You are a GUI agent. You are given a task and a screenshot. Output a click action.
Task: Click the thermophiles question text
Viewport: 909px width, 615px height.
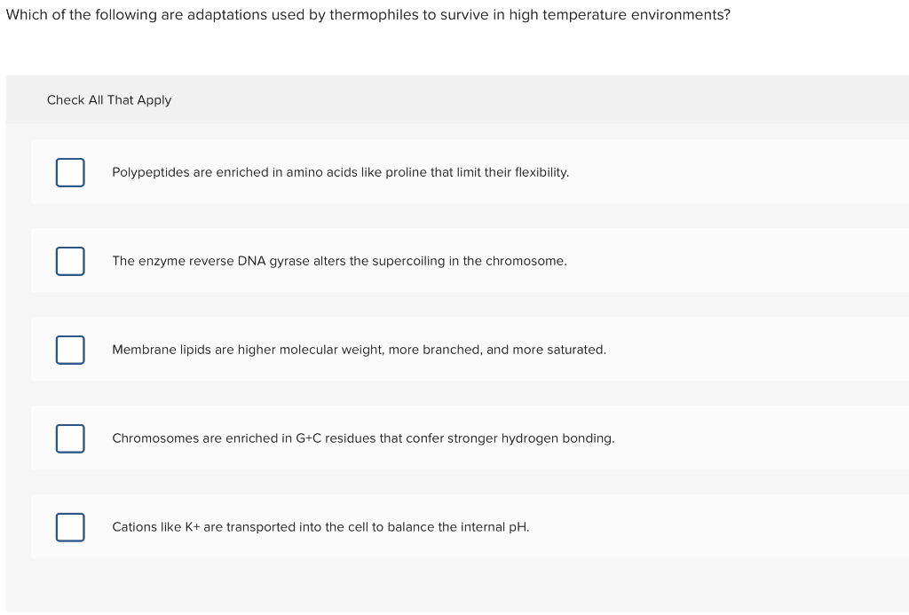click(368, 14)
